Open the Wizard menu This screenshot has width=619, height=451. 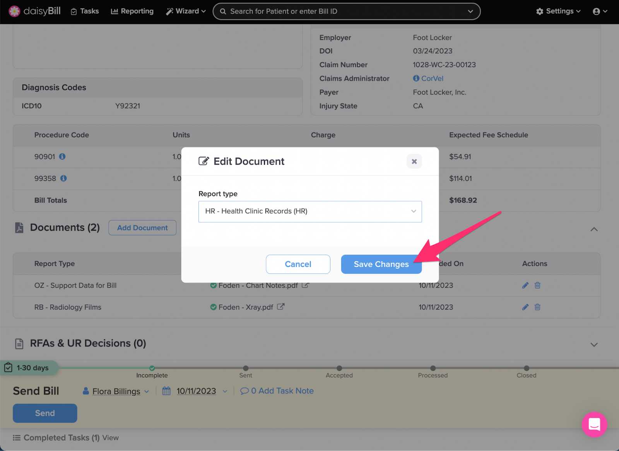click(x=186, y=11)
